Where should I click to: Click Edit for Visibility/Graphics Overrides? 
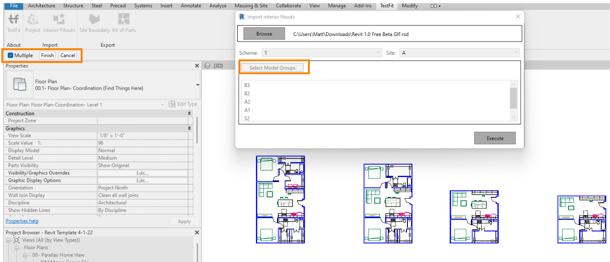(142, 173)
